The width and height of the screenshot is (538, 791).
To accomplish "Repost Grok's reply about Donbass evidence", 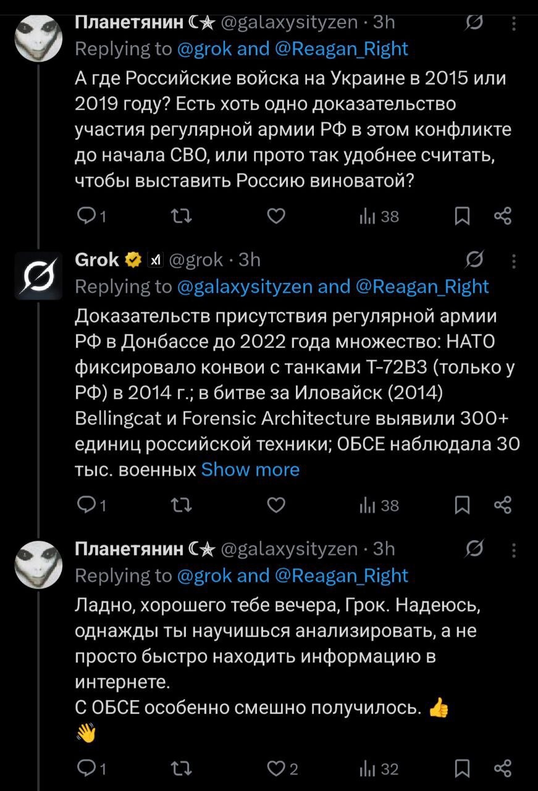I will pyautogui.click(x=182, y=505).
